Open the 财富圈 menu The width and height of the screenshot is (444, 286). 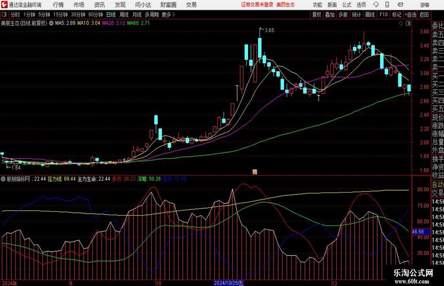click(x=168, y=5)
